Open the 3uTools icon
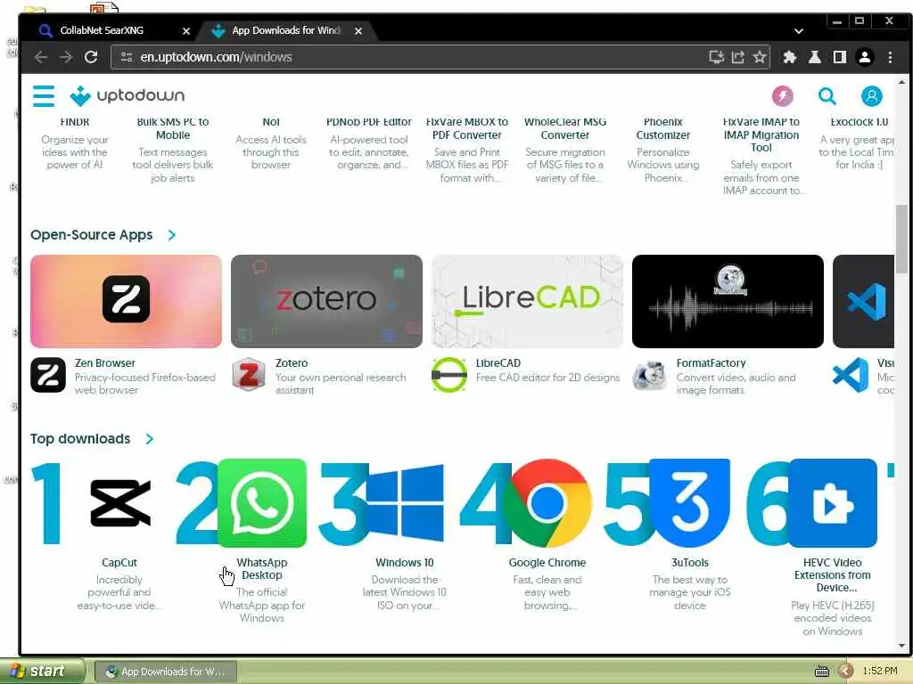Image resolution: width=913 pixels, height=684 pixels. tap(689, 503)
